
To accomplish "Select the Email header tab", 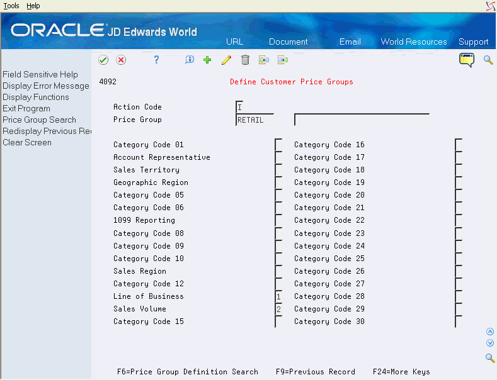I will (x=350, y=42).
